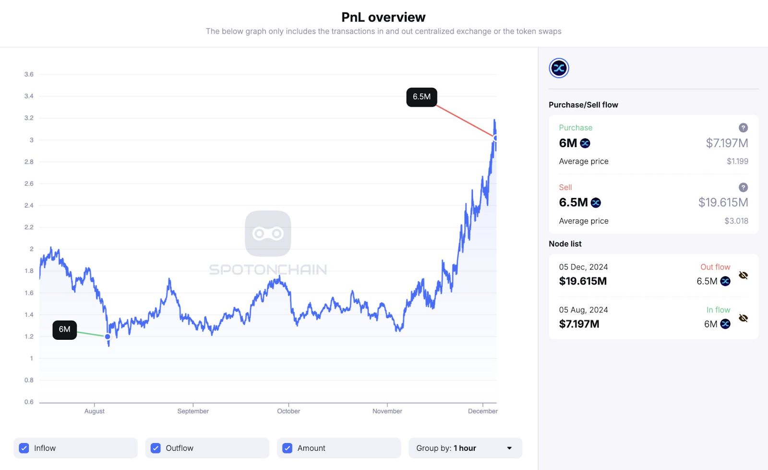Select the 05 Dec, 2024 $19.615M node entry
The height and width of the screenshot is (470, 768).
(x=583, y=275)
